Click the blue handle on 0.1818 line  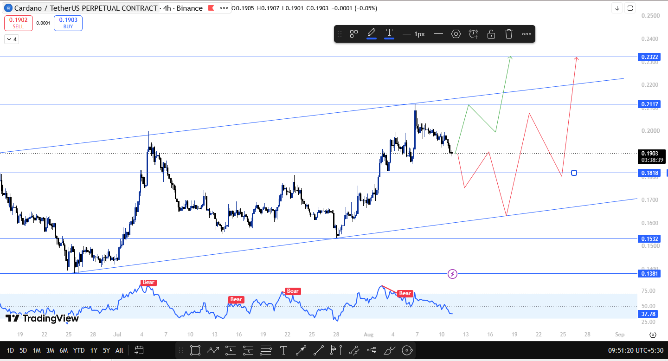pos(574,173)
